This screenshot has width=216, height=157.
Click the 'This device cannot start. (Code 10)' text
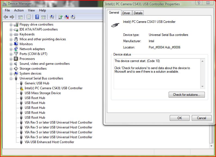(x=137, y=61)
